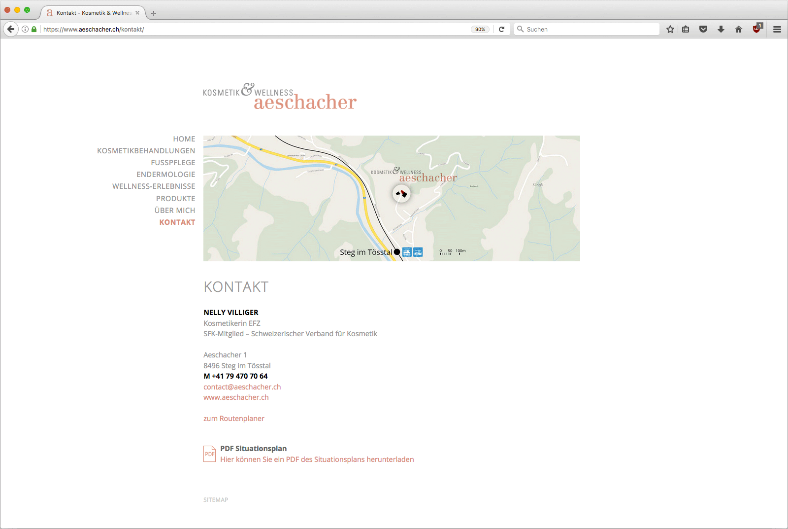
Task: Reset the 90% zoom level indicator
Action: (x=480, y=29)
